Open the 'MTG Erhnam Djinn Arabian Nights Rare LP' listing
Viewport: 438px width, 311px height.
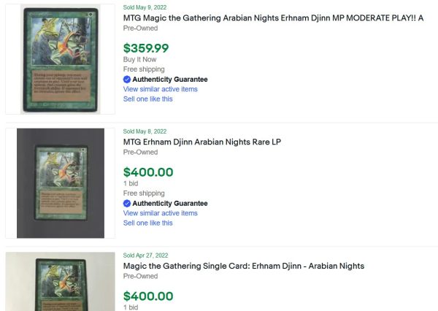201,142
